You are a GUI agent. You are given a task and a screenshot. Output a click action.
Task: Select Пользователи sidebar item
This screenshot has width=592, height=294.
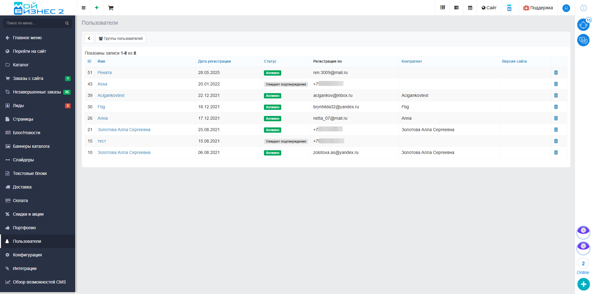click(x=38, y=241)
